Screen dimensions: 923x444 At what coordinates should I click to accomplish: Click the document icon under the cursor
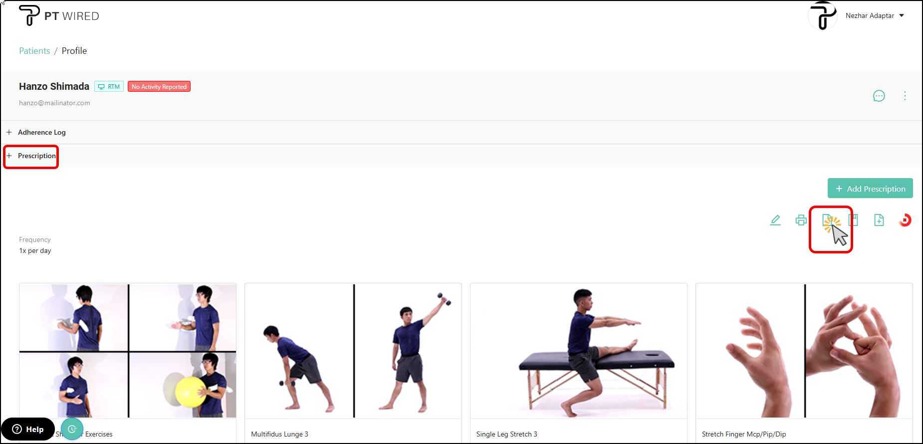tap(828, 220)
